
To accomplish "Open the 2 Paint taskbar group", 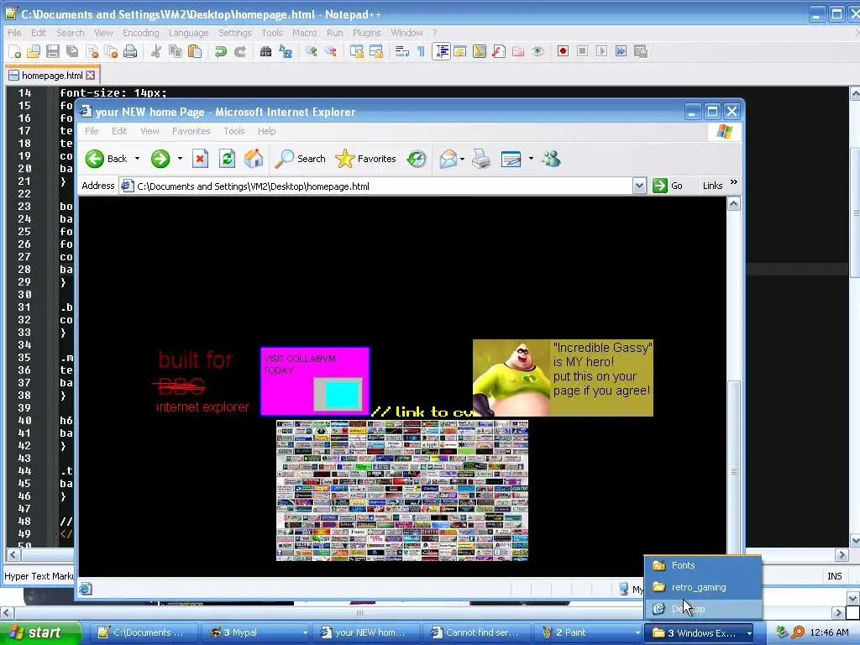I will (588, 632).
